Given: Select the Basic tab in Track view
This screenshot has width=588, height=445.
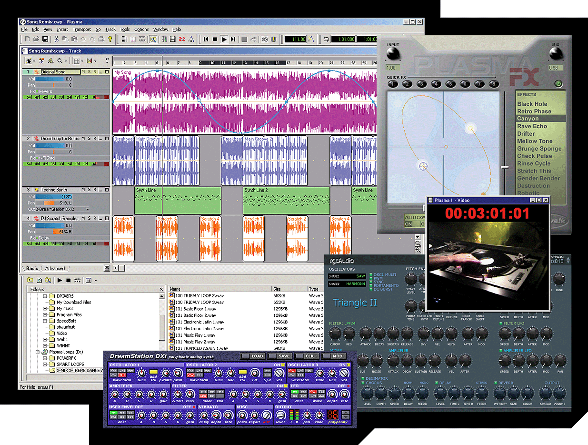Looking at the screenshot, I should coord(32,268).
